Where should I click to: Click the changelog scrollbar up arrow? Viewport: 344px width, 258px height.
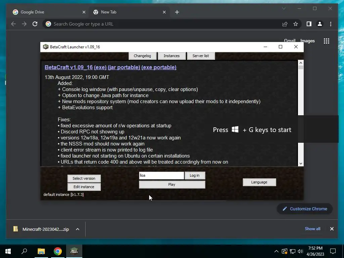(x=301, y=63)
